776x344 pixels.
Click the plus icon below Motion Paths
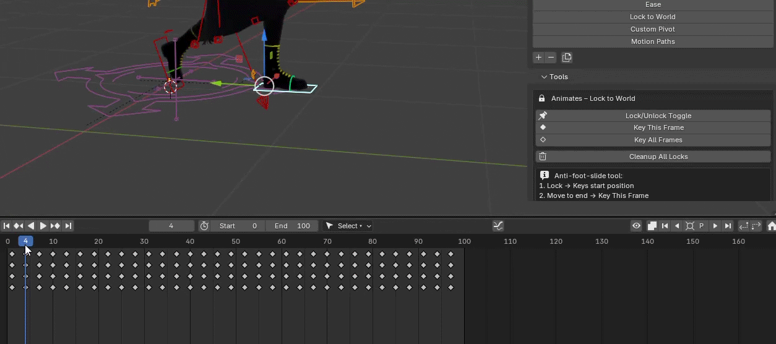[x=538, y=58]
